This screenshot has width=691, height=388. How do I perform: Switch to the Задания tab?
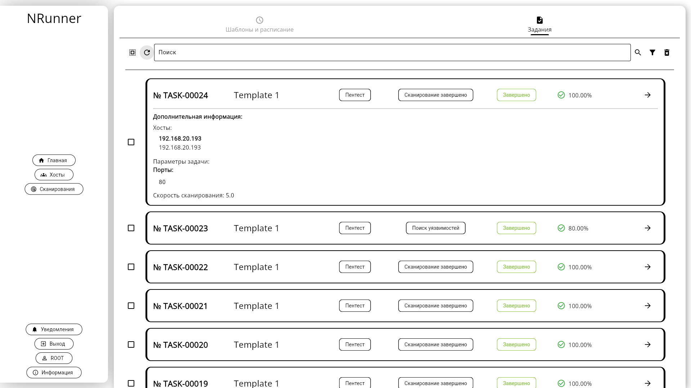coord(540,24)
